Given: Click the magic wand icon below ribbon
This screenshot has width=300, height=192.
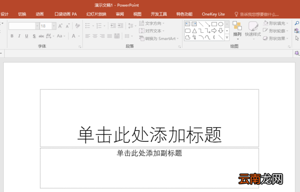Looking at the screenshot, I should click(297, 53).
